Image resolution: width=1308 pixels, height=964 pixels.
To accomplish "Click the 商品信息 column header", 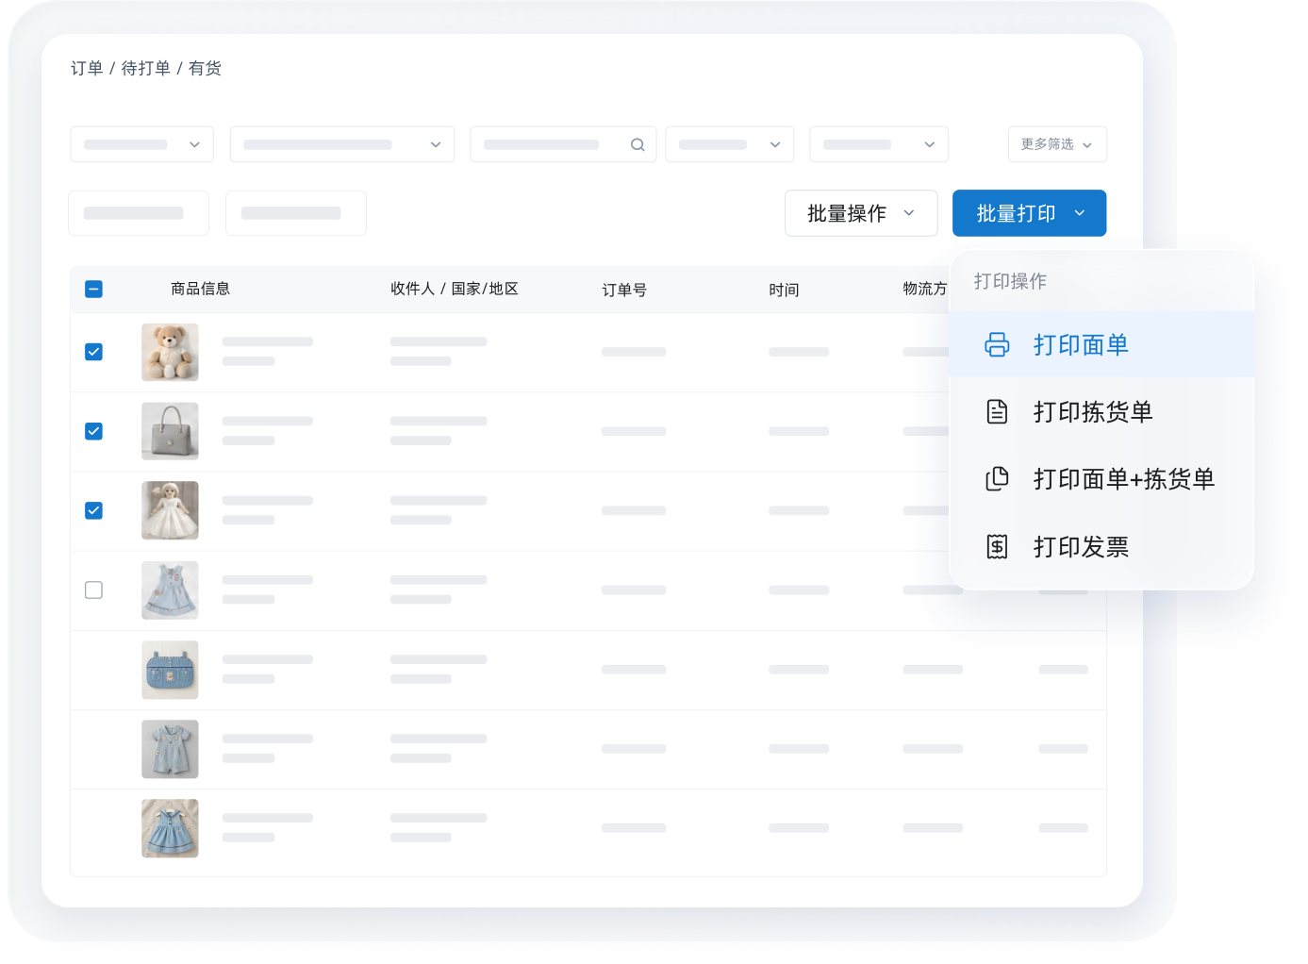I will tap(200, 289).
